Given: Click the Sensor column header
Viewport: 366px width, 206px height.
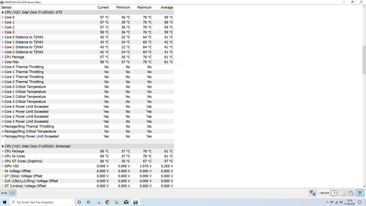Looking at the screenshot, I should click(x=44, y=7).
